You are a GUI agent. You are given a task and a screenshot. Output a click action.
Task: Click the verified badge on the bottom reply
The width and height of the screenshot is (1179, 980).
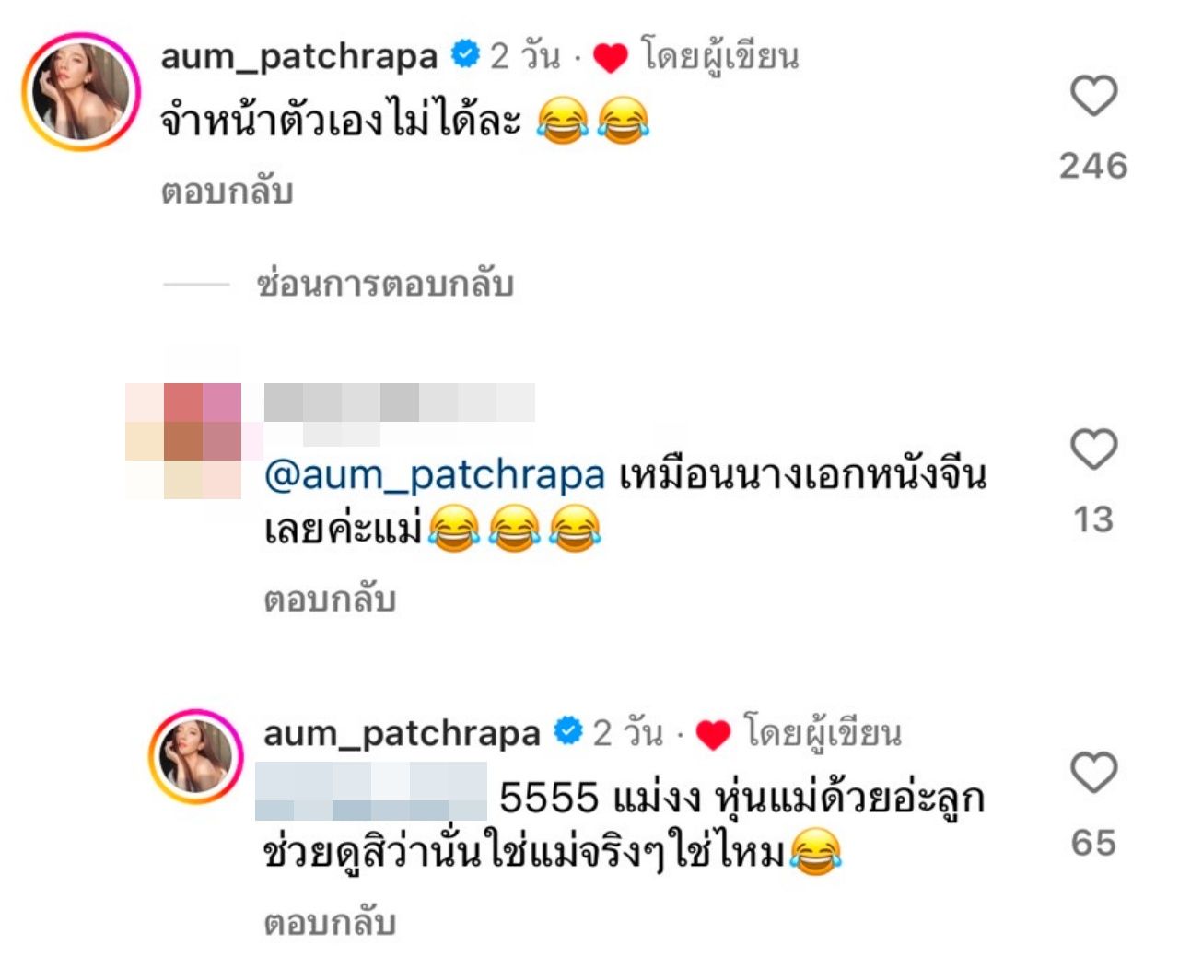coord(568,732)
